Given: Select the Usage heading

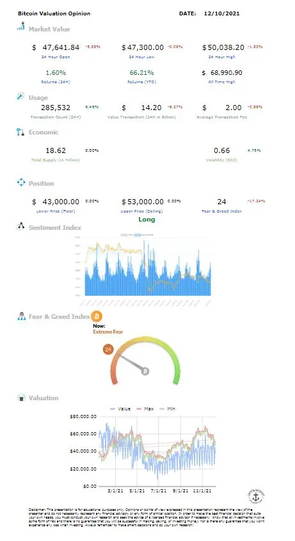Looking at the screenshot, I should click(38, 98).
